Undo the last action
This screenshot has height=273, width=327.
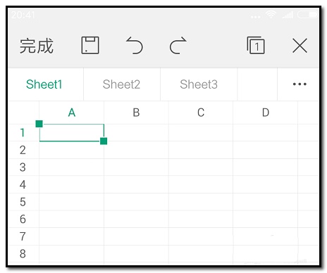tap(135, 45)
